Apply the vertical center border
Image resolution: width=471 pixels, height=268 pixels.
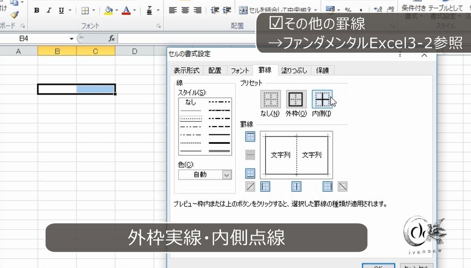point(296,186)
